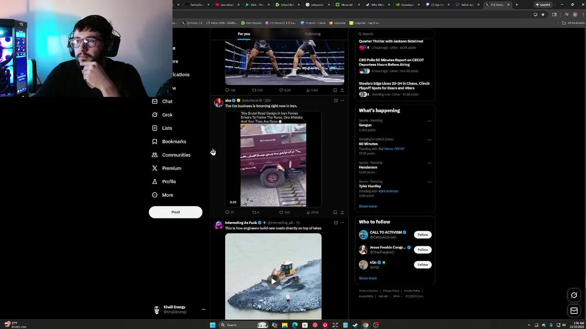Switch to the Live stream YouTube tab
The image size is (586, 329).
coord(227,5)
